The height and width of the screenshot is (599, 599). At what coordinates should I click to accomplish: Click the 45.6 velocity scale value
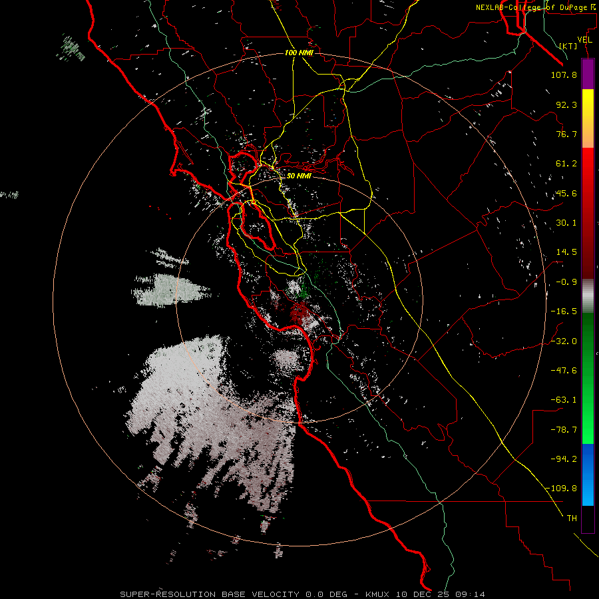point(566,193)
